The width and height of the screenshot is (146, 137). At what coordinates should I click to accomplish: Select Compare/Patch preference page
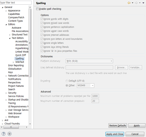(x=16, y=18)
